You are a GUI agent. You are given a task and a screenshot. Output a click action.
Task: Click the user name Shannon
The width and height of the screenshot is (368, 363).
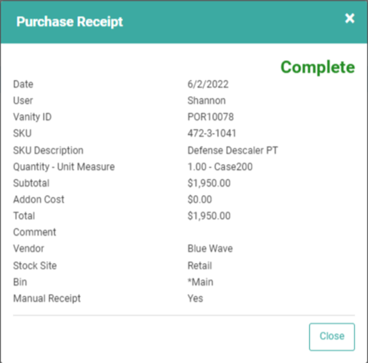tap(206, 101)
